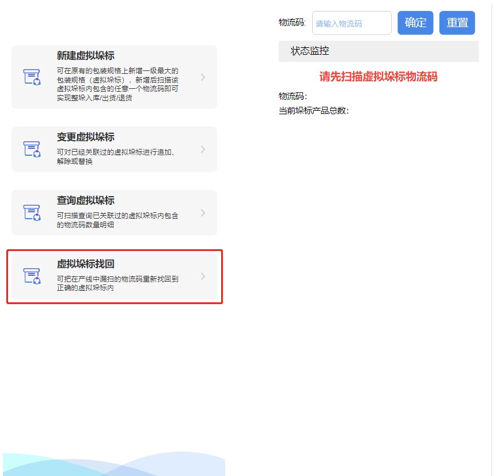Expand the 查询虚拟垛标 chevron arrow

[x=203, y=213]
